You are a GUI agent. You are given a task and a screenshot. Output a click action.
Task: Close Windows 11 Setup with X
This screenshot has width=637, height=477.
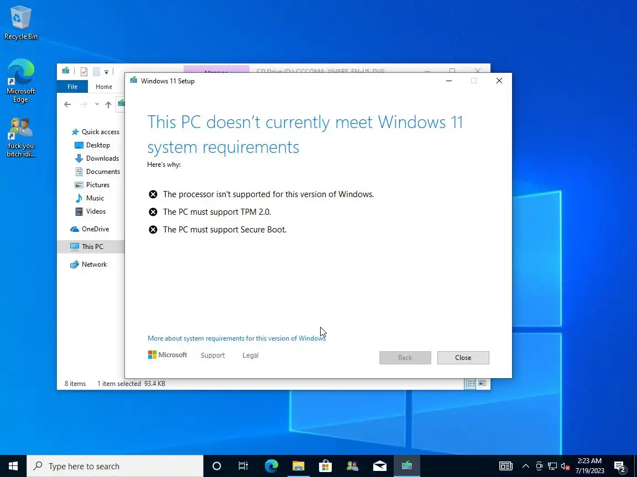(499, 81)
